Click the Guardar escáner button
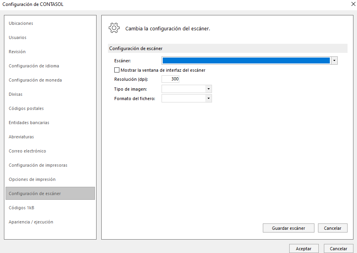 [x=288, y=228]
